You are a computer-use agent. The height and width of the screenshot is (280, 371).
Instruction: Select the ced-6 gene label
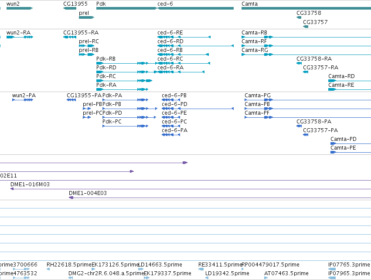165,4
